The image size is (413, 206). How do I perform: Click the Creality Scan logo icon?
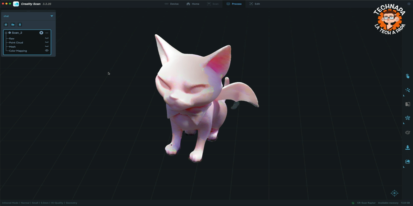(x=16, y=4)
